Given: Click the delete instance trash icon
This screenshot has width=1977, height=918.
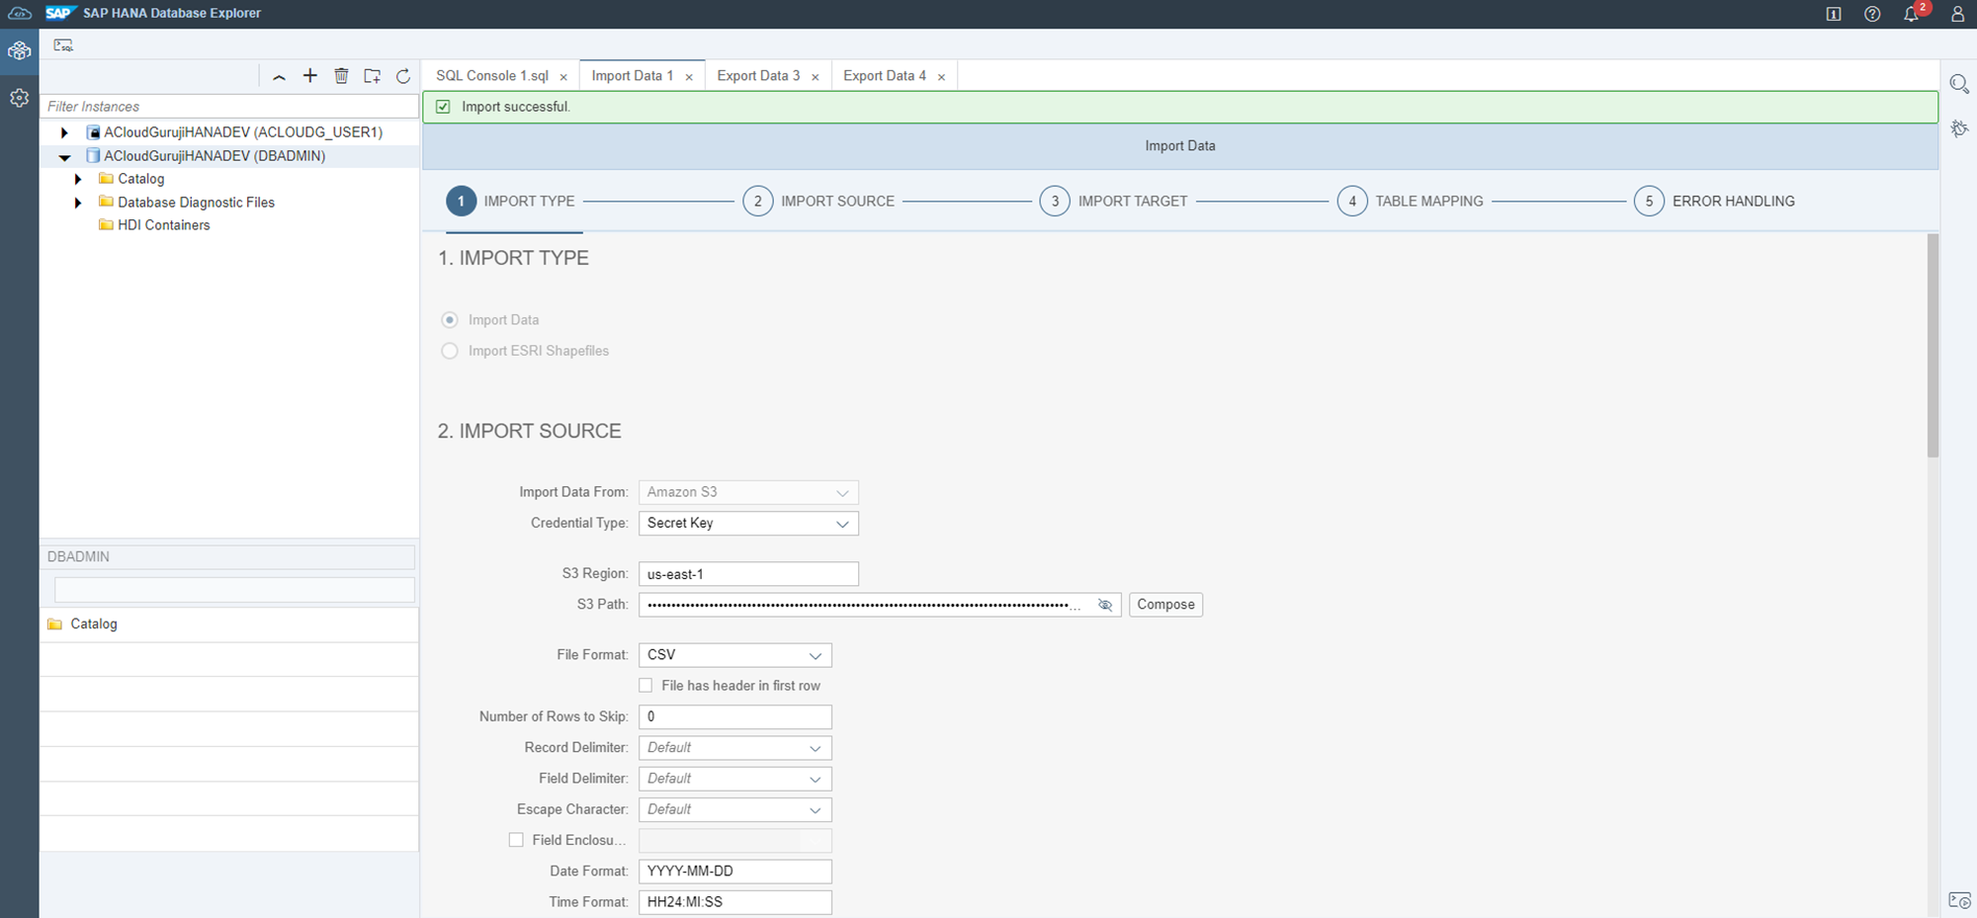Looking at the screenshot, I should [341, 76].
